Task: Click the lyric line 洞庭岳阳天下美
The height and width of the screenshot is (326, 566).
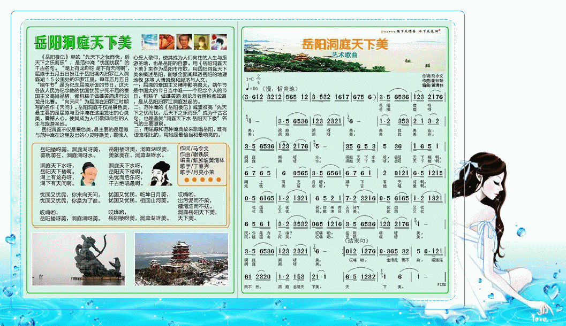Action: tap(197, 213)
